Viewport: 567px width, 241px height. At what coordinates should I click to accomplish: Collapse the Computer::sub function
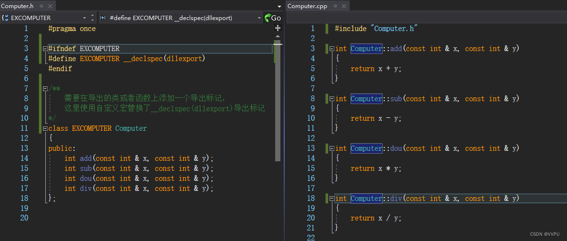[x=332, y=99]
